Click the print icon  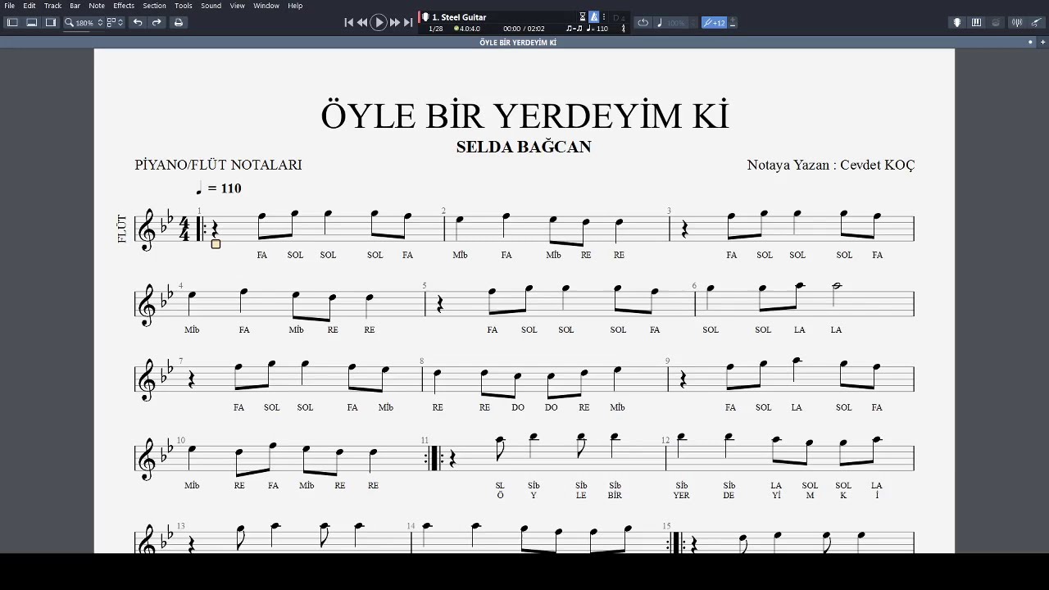click(179, 22)
